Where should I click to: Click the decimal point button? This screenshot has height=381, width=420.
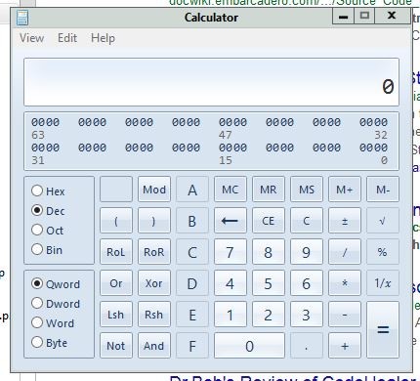[307, 346]
